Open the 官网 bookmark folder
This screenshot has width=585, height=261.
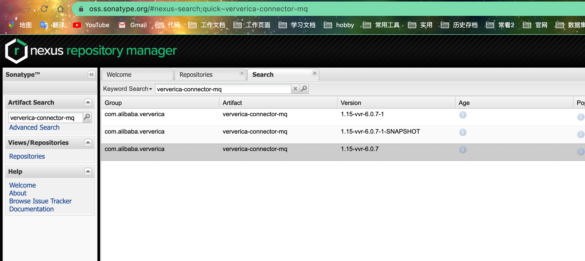tap(535, 25)
